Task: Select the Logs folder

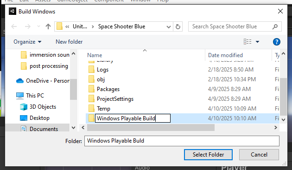Action: pos(102,70)
